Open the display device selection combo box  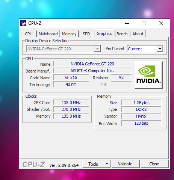point(64,49)
